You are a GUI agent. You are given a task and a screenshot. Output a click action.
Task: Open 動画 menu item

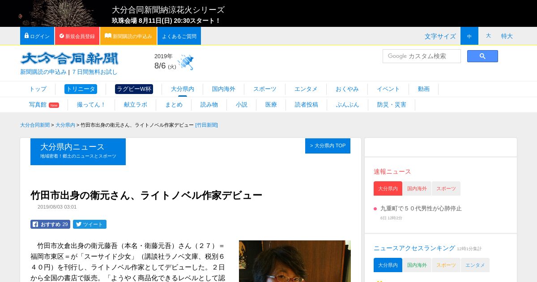tap(424, 89)
